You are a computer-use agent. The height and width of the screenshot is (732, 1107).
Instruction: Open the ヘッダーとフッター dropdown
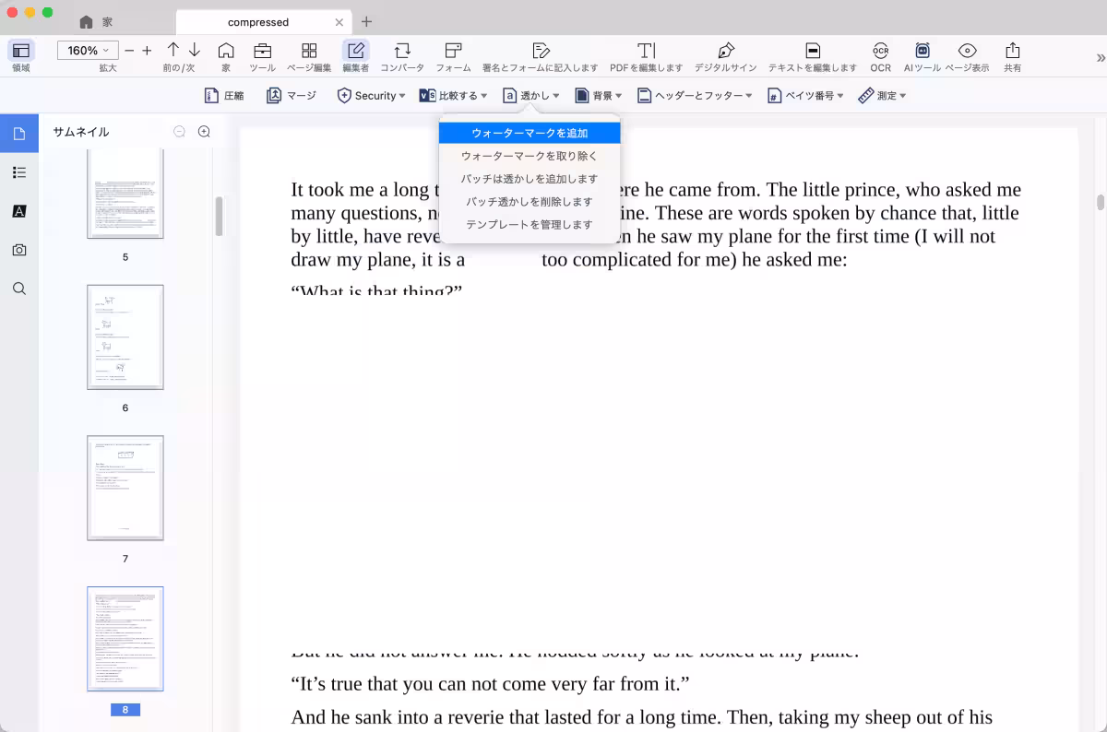pyautogui.click(x=695, y=96)
